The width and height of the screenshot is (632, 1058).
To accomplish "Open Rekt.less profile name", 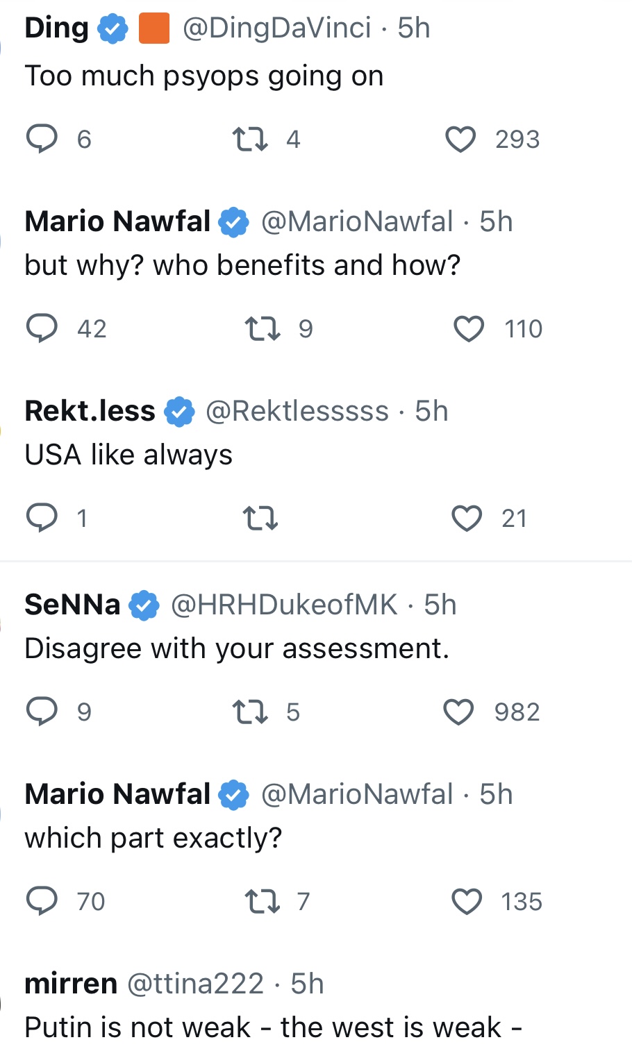I will (90, 411).
